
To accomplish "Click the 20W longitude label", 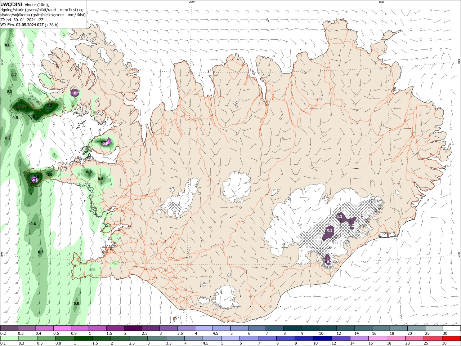I will 192,2.
